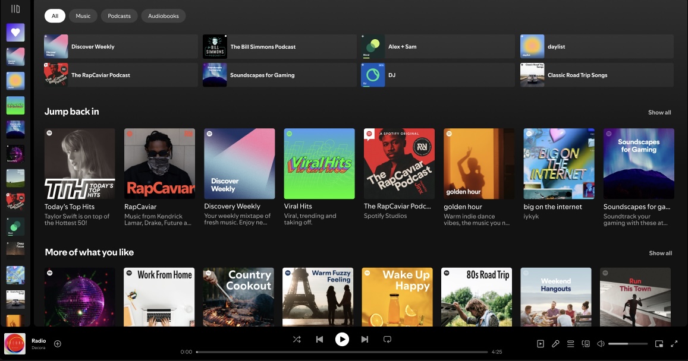Open Blend thumbnail in sidebar
This screenshot has height=361, width=688.
tap(15, 226)
